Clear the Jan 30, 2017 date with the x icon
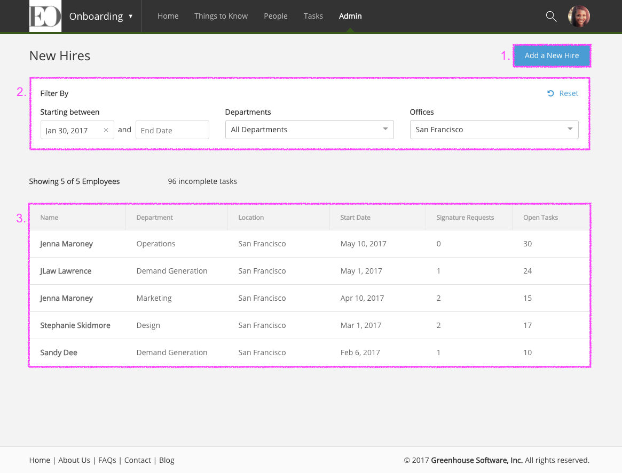 tap(106, 129)
